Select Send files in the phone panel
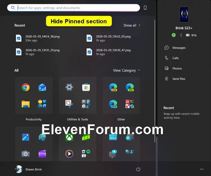 tap(175, 79)
